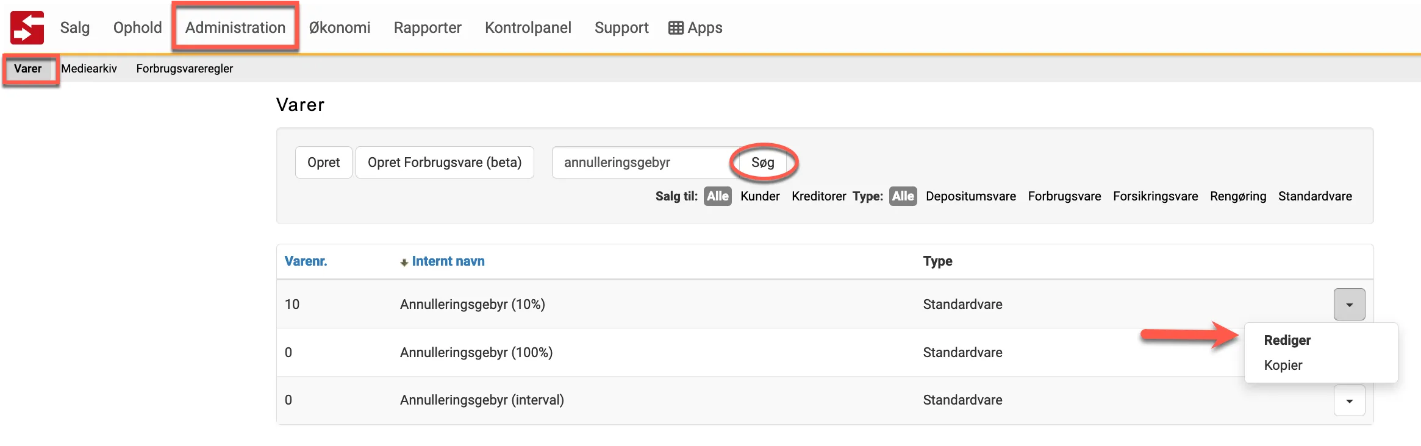Viewport: 1421px width, 446px height.
Task: Sort table by Varenr. column
Action: [306, 261]
